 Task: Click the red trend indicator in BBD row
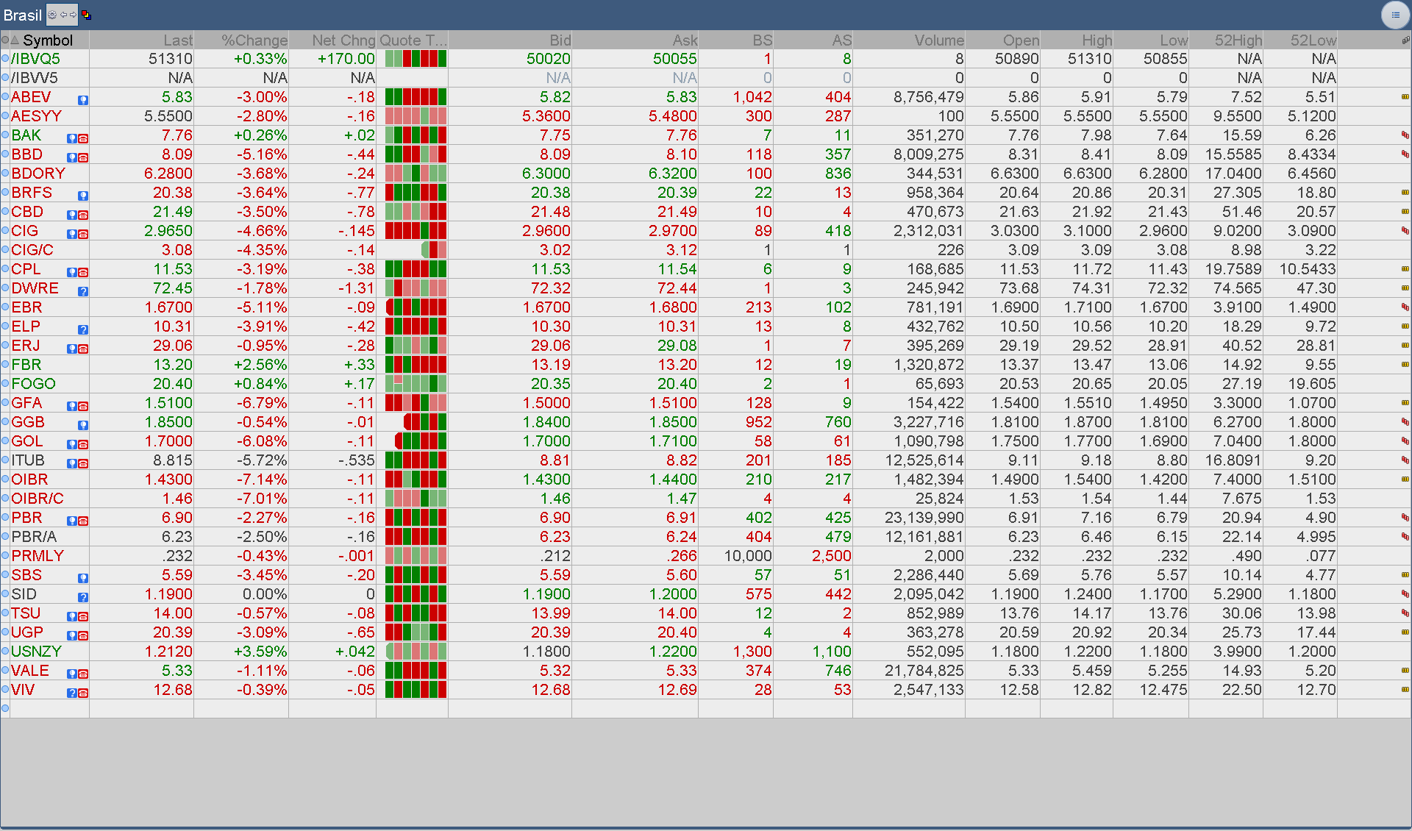pyautogui.click(x=1405, y=154)
